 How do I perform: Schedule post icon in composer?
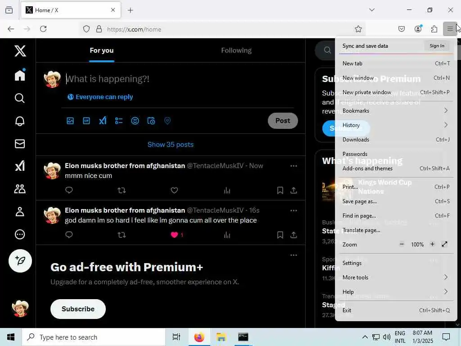click(151, 121)
